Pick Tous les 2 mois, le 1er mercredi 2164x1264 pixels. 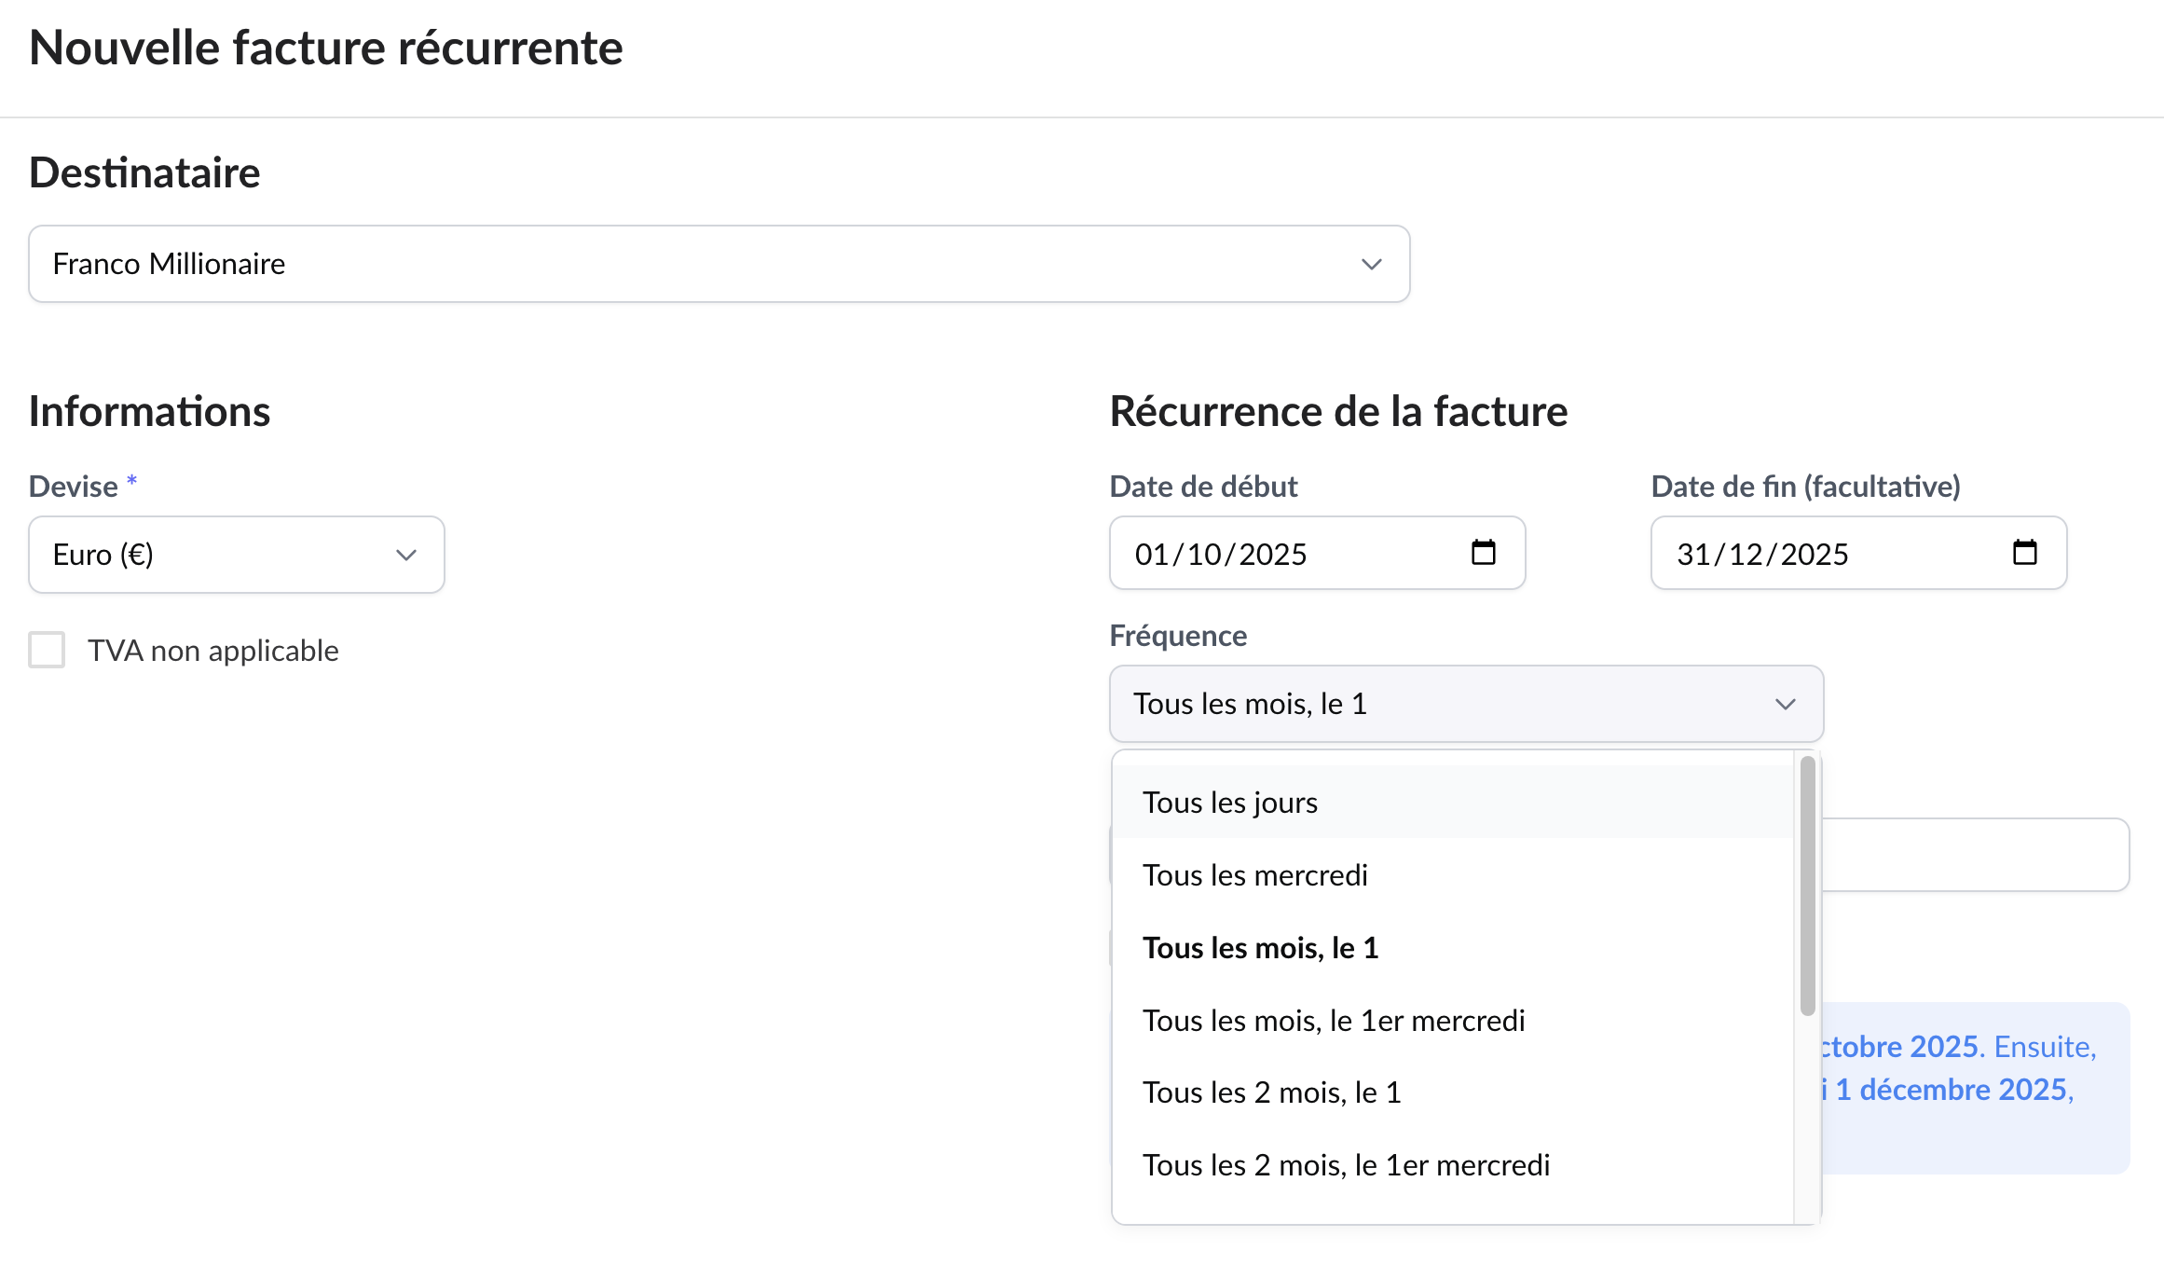tap(1346, 1165)
